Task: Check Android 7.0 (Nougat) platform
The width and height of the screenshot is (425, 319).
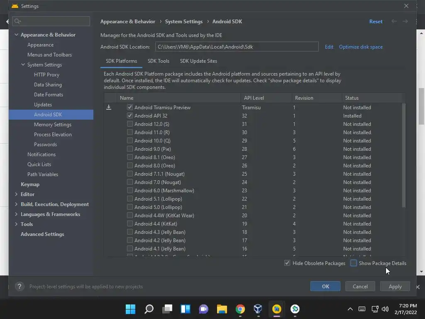Action: click(130, 182)
